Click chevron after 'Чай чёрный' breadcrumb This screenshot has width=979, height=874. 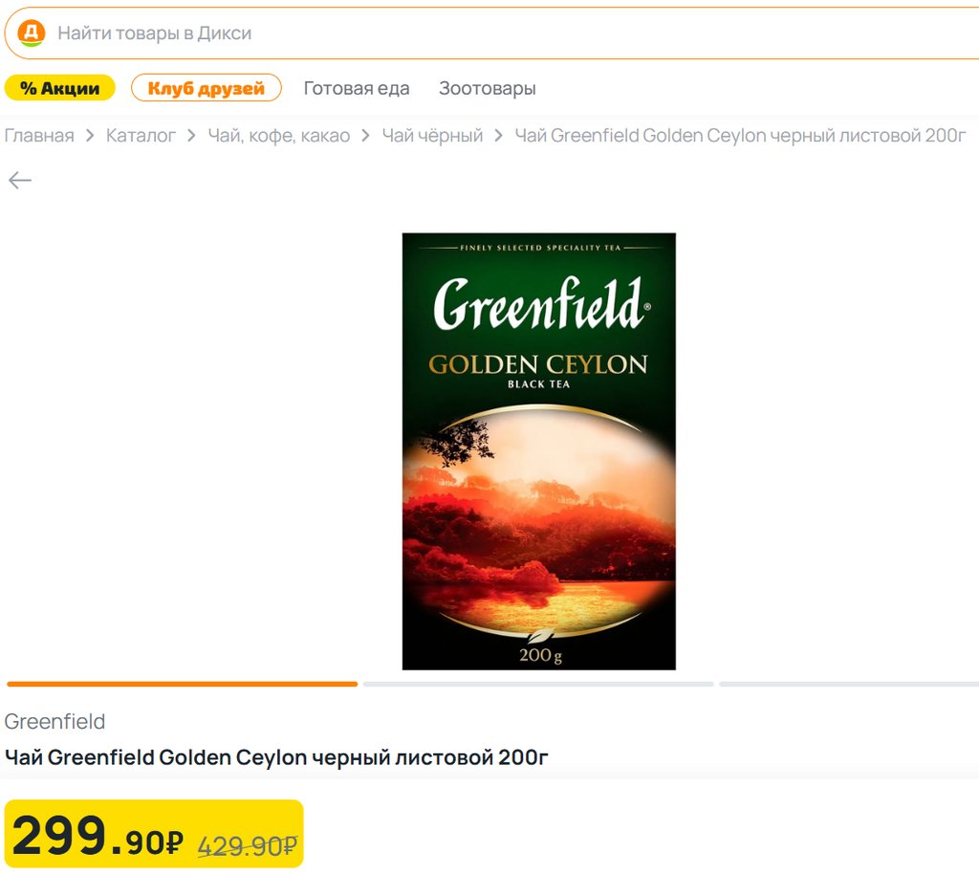click(x=498, y=136)
